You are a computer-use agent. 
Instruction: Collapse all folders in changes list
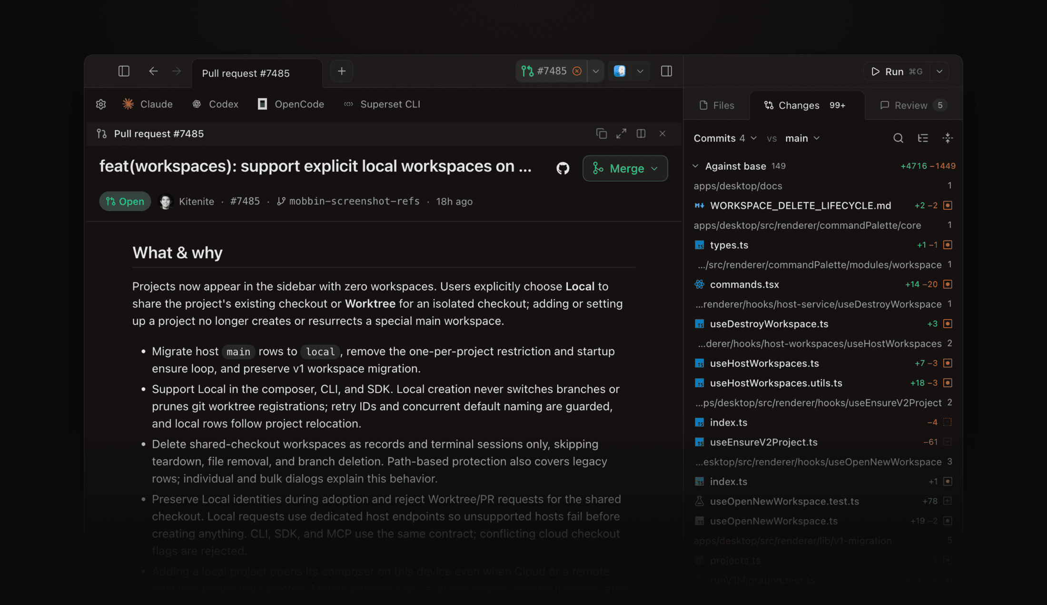[948, 138]
